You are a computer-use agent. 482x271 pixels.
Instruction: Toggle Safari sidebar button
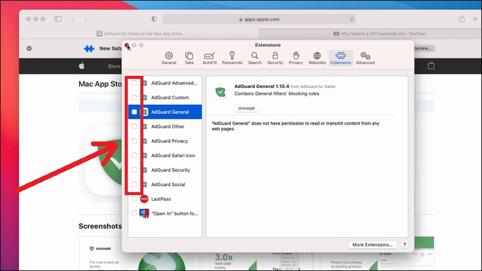pos(58,19)
